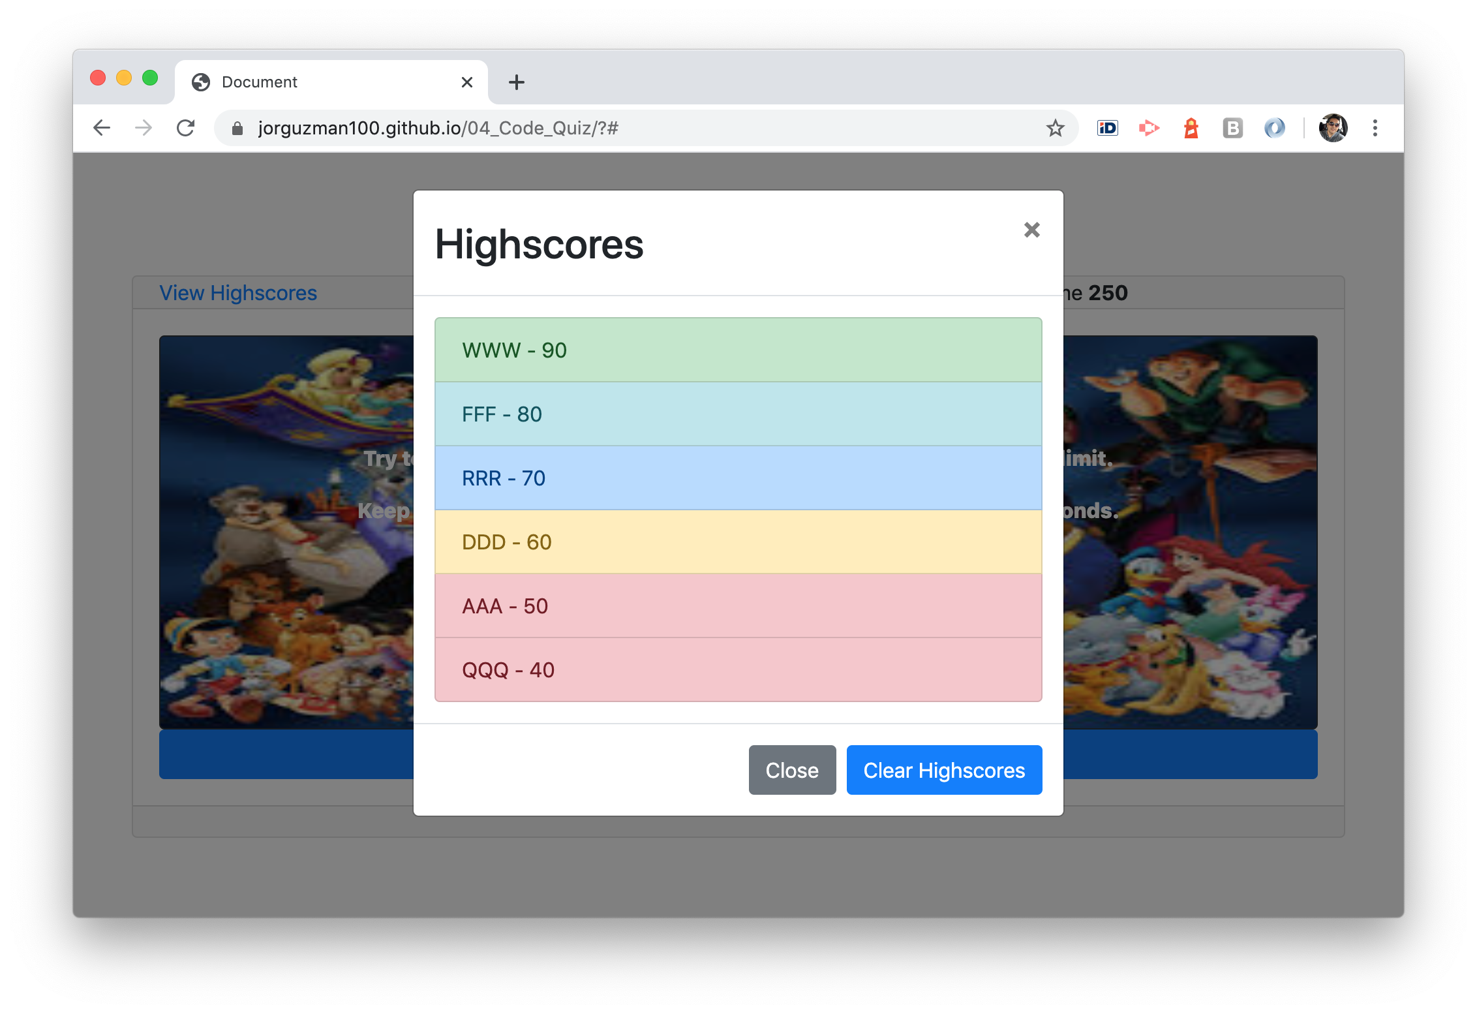Open the Chrome three-dot menu

(x=1375, y=128)
